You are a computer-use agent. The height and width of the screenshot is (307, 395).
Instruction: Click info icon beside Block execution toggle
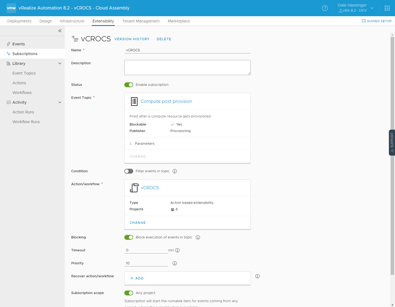[198, 237]
